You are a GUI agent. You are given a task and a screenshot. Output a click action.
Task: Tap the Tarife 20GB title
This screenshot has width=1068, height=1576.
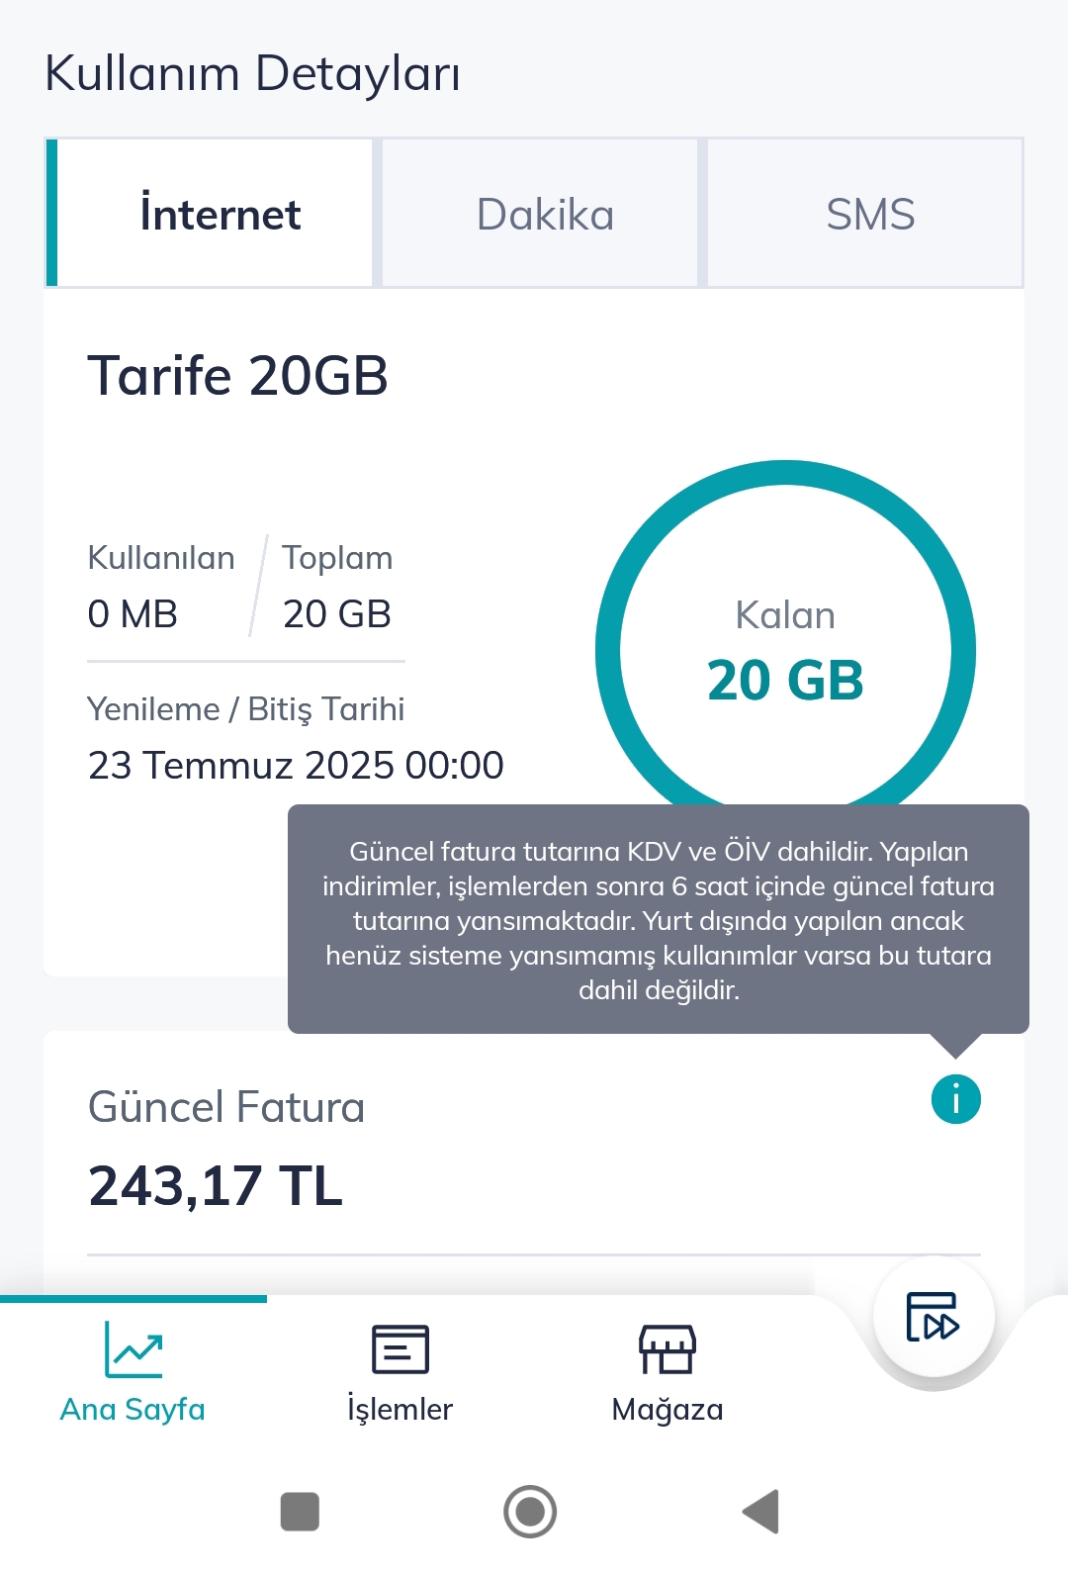[237, 376]
